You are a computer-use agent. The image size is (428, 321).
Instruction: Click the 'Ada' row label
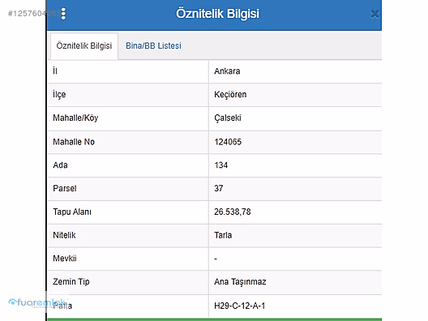point(60,165)
